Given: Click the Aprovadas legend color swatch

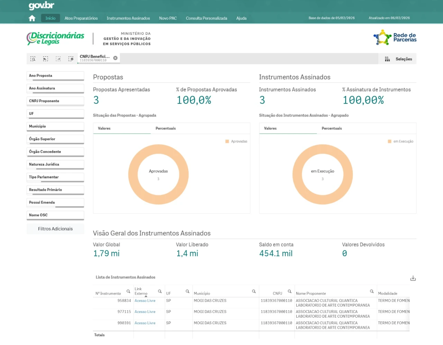Looking at the screenshot, I should [x=227, y=142].
